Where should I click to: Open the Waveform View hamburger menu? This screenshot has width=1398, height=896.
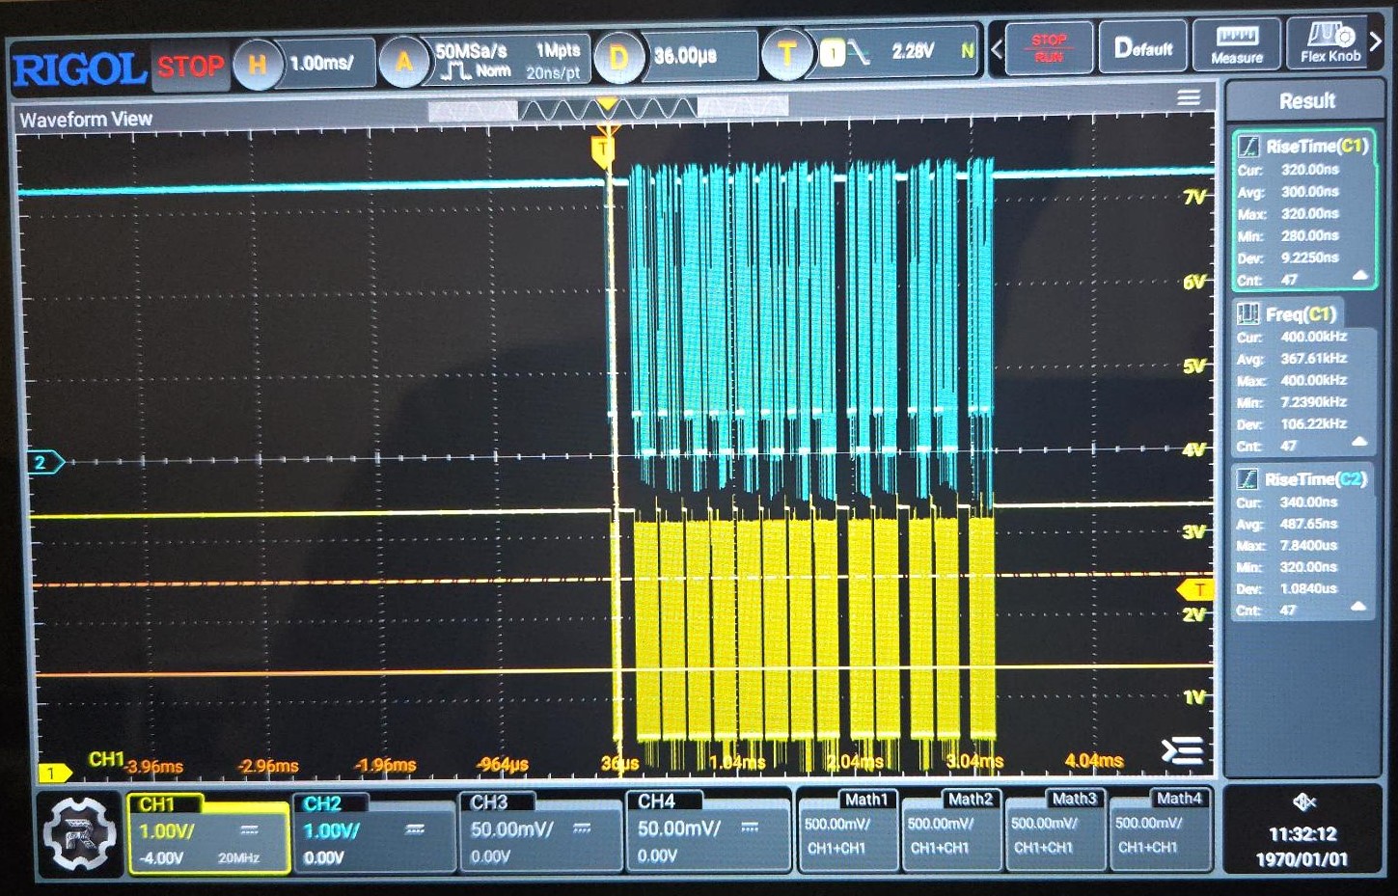1189,97
